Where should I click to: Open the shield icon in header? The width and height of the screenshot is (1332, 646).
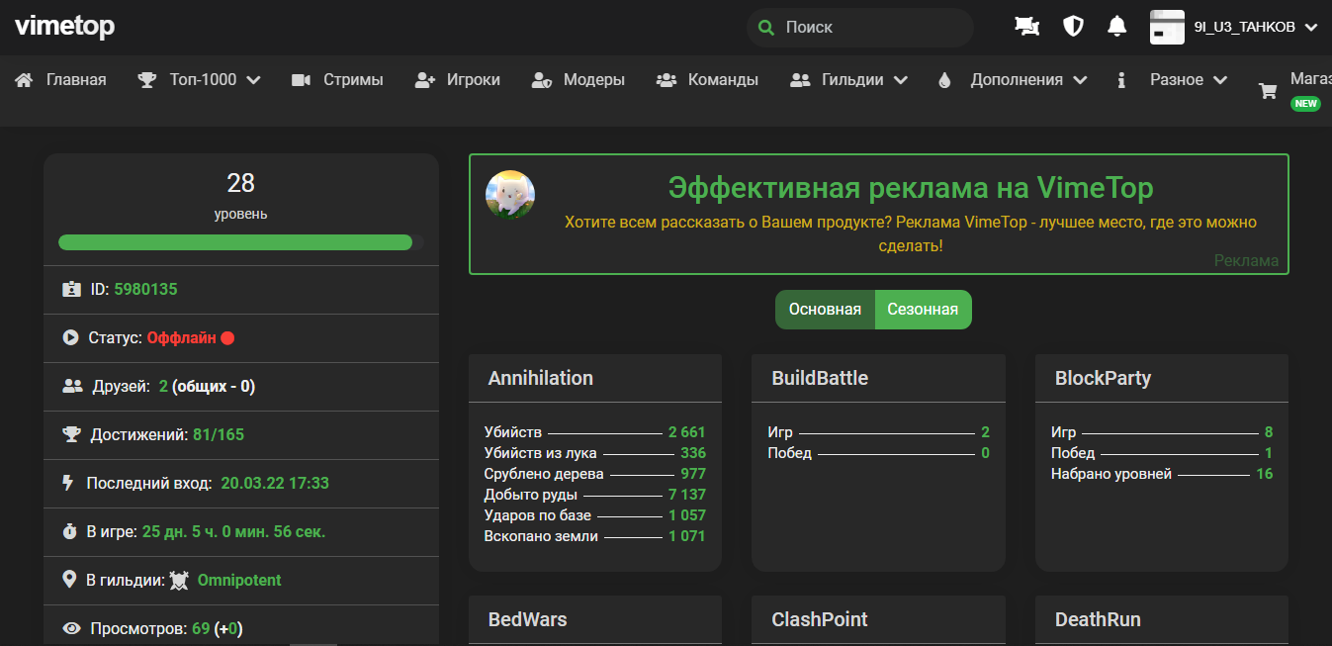[1073, 27]
